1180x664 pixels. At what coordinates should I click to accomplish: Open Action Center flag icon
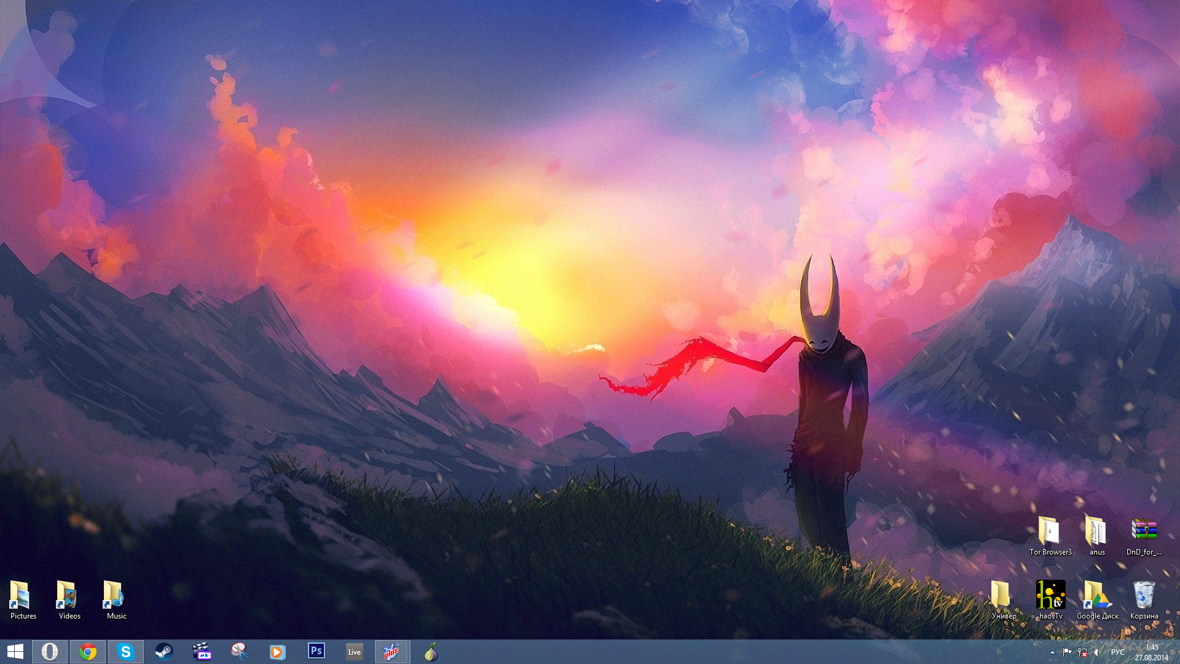tap(1067, 652)
